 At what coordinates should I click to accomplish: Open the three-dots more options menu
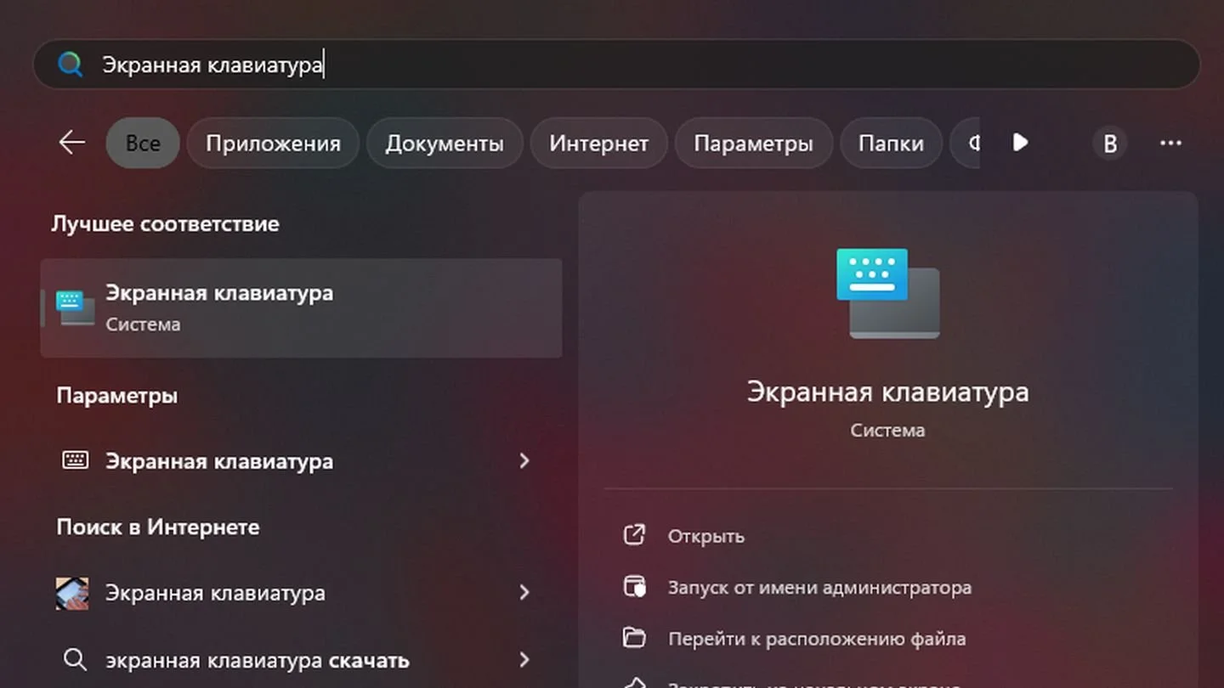1170,143
